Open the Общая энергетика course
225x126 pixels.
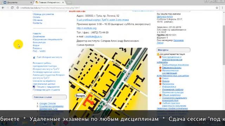click(x=171, y=95)
